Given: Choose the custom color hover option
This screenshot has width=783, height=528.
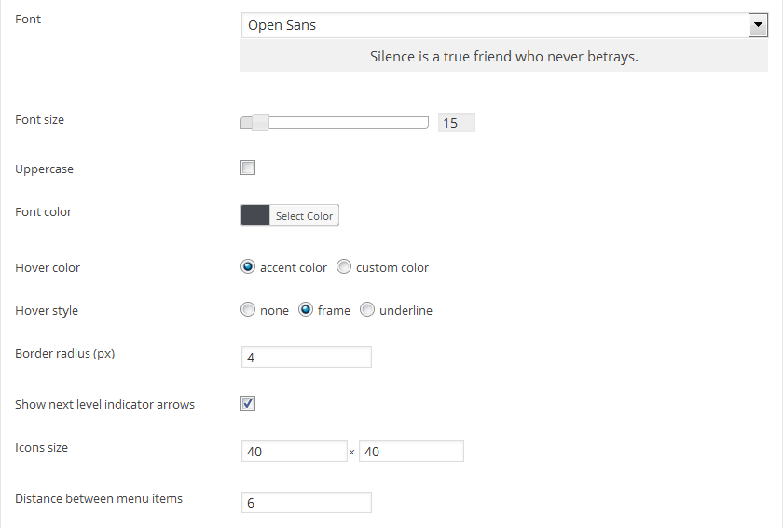Looking at the screenshot, I should tap(344, 267).
